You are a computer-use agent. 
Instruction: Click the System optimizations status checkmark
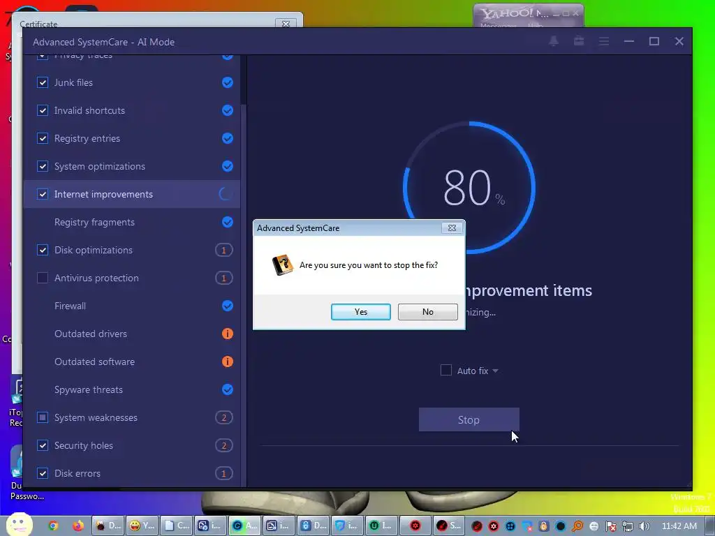pos(227,166)
